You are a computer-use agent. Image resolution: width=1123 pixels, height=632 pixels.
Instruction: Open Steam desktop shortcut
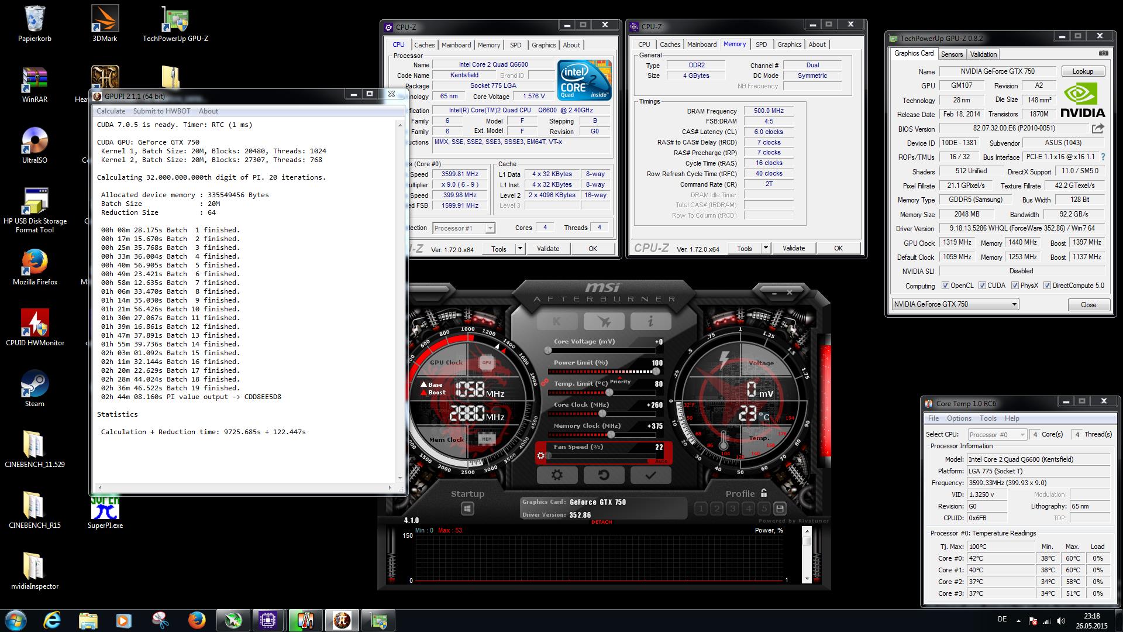(x=35, y=389)
